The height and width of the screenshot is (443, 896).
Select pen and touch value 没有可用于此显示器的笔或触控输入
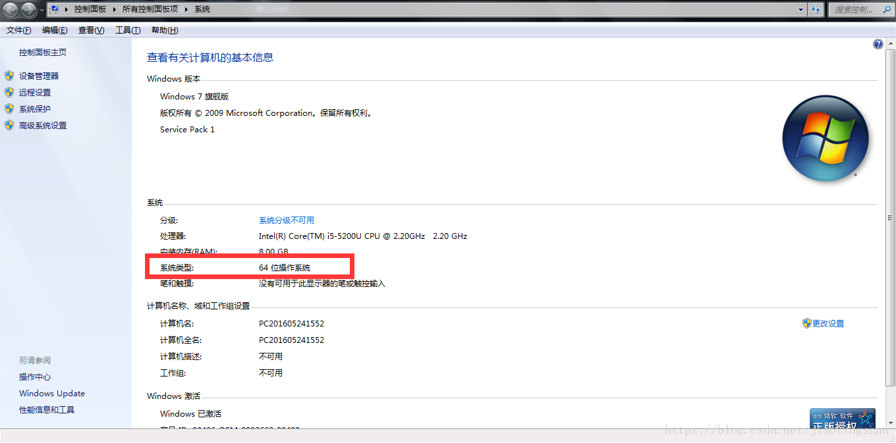(x=322, y=284)
